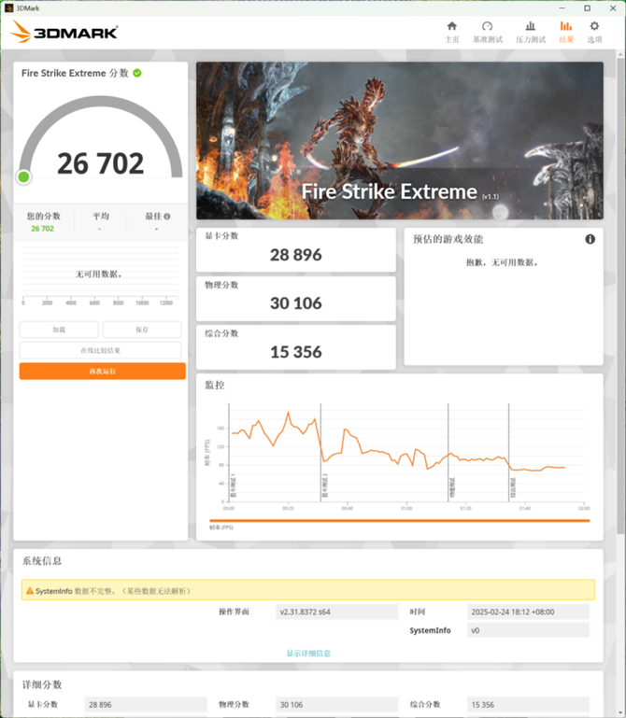626x718 pixels.
Task: Click the 监控 monitoring heading
Action: tap(215, 385)
